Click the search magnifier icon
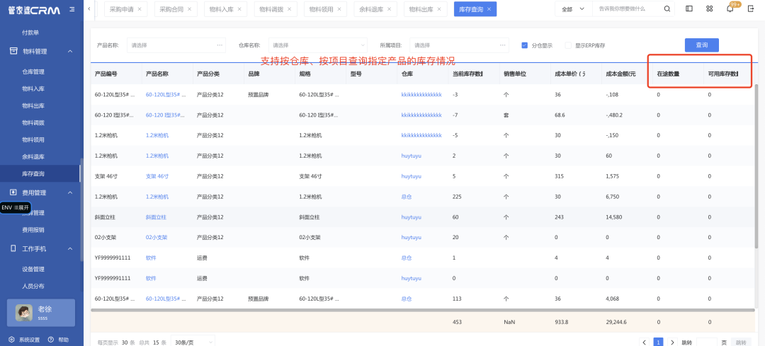This screenshot has height=346, width=765. 667,8
